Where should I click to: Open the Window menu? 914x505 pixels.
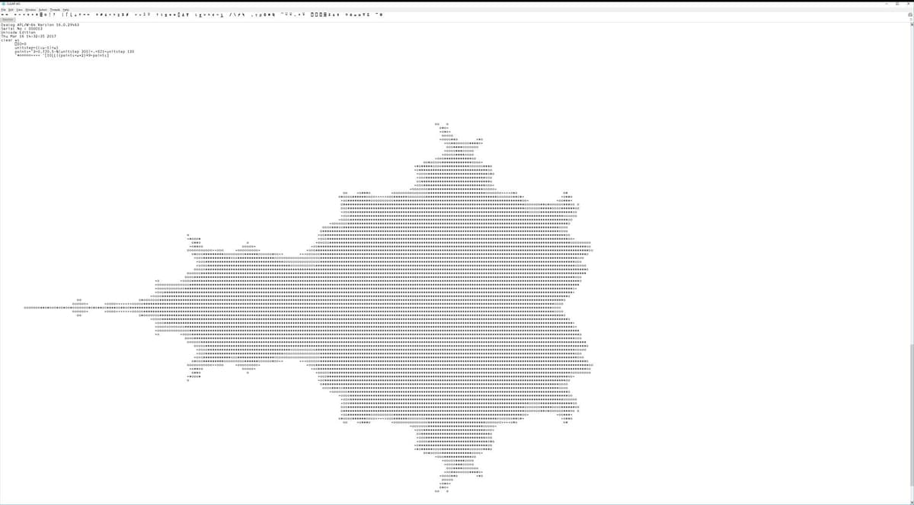pos(30,9)
